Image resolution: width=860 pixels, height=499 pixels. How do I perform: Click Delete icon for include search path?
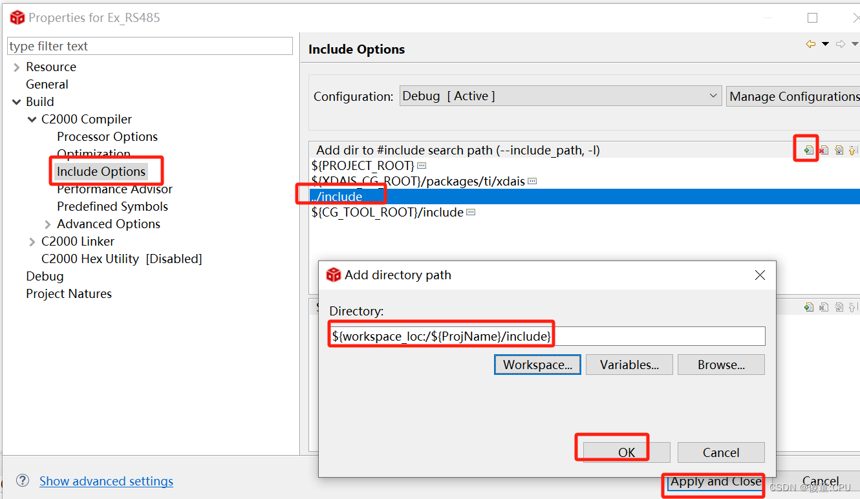click(x=824, y=150)
